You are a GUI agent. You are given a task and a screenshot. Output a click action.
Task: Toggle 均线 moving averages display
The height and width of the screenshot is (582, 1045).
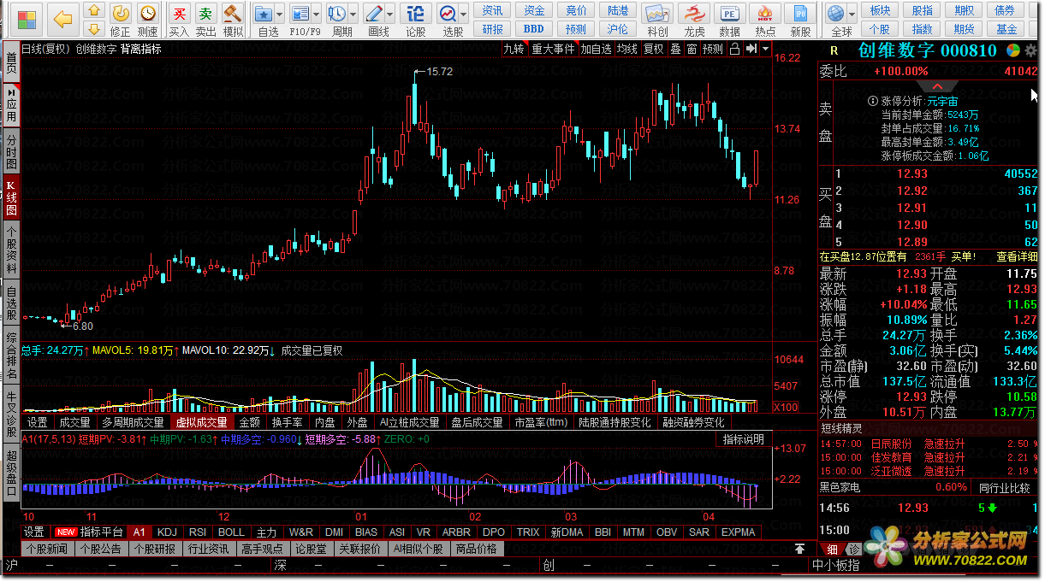[x=627, y=49]
